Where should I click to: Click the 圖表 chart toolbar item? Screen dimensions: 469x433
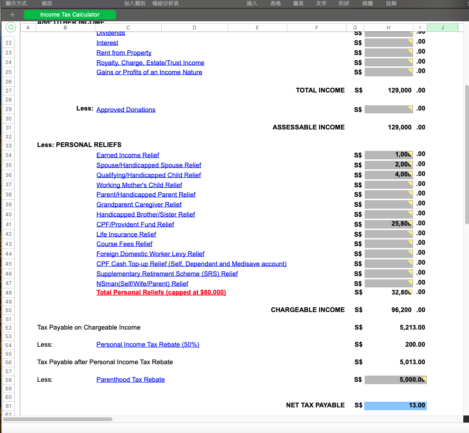point(298,3)
